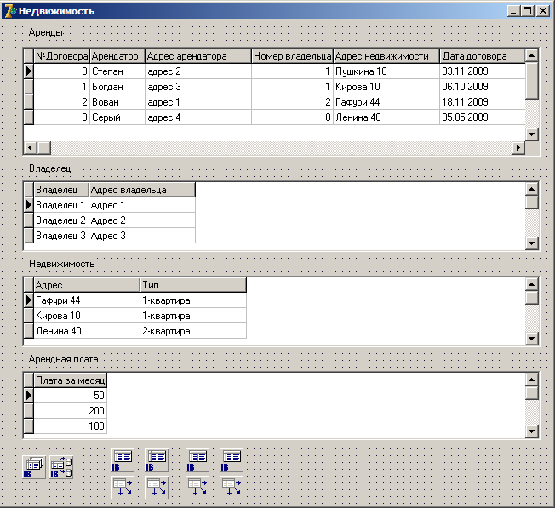Click the scroll-down arrow in Арендная плата grid
This screenshot has width=555, height=508.
click(x=532, y=431)
